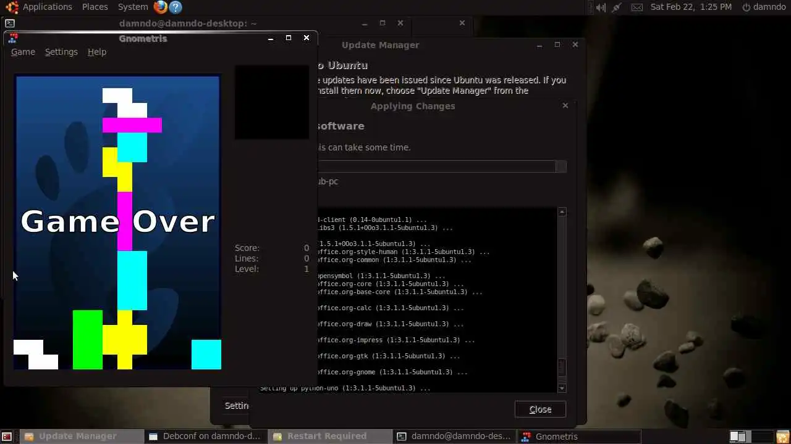This screenshot has height=444, width=791.
Task: Open the Settings menu in Gnometris
Action: coord(61,52)
